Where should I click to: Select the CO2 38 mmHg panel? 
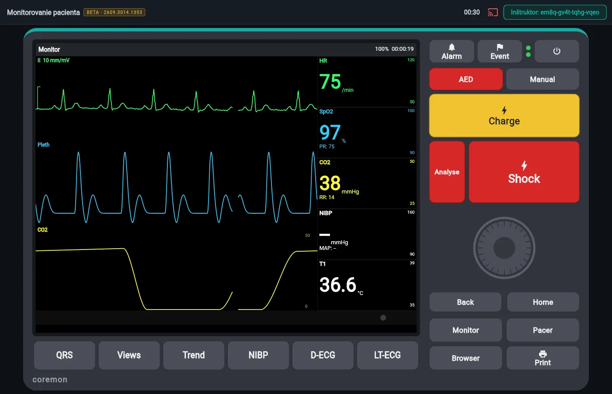pyautogui.click(x=367, y=183)
